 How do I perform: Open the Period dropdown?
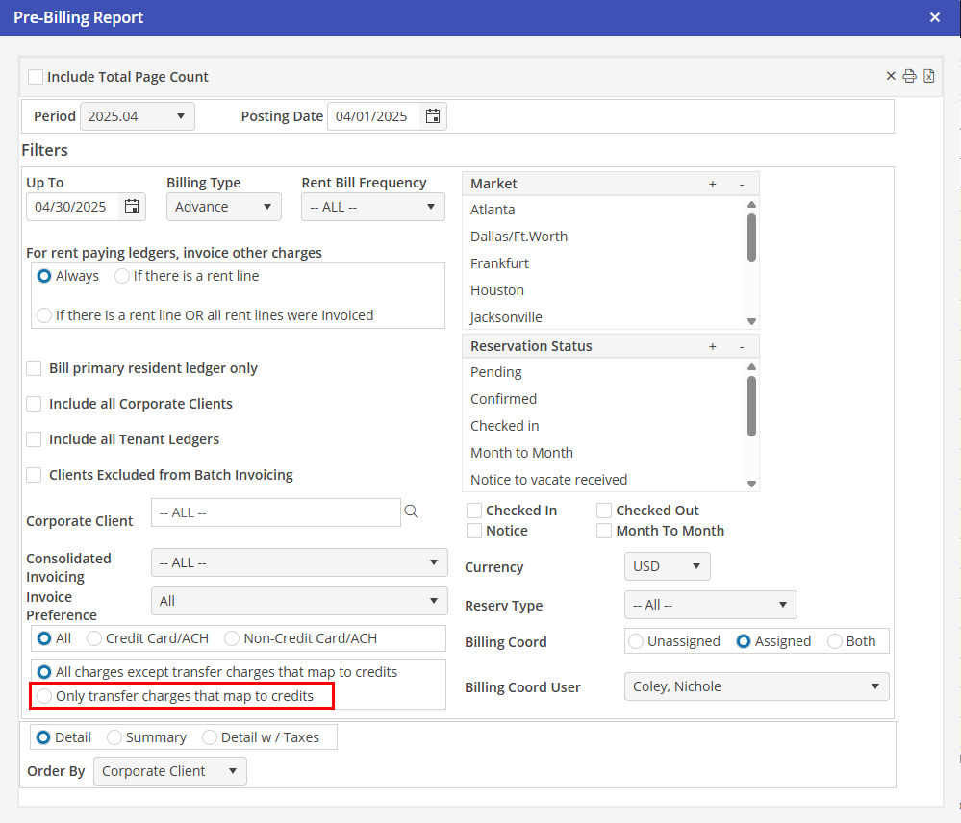pyautogui.click(x=138, y=116)
